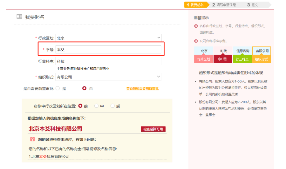
Task: Click the crimson 字号 example block
Action: 223,59
